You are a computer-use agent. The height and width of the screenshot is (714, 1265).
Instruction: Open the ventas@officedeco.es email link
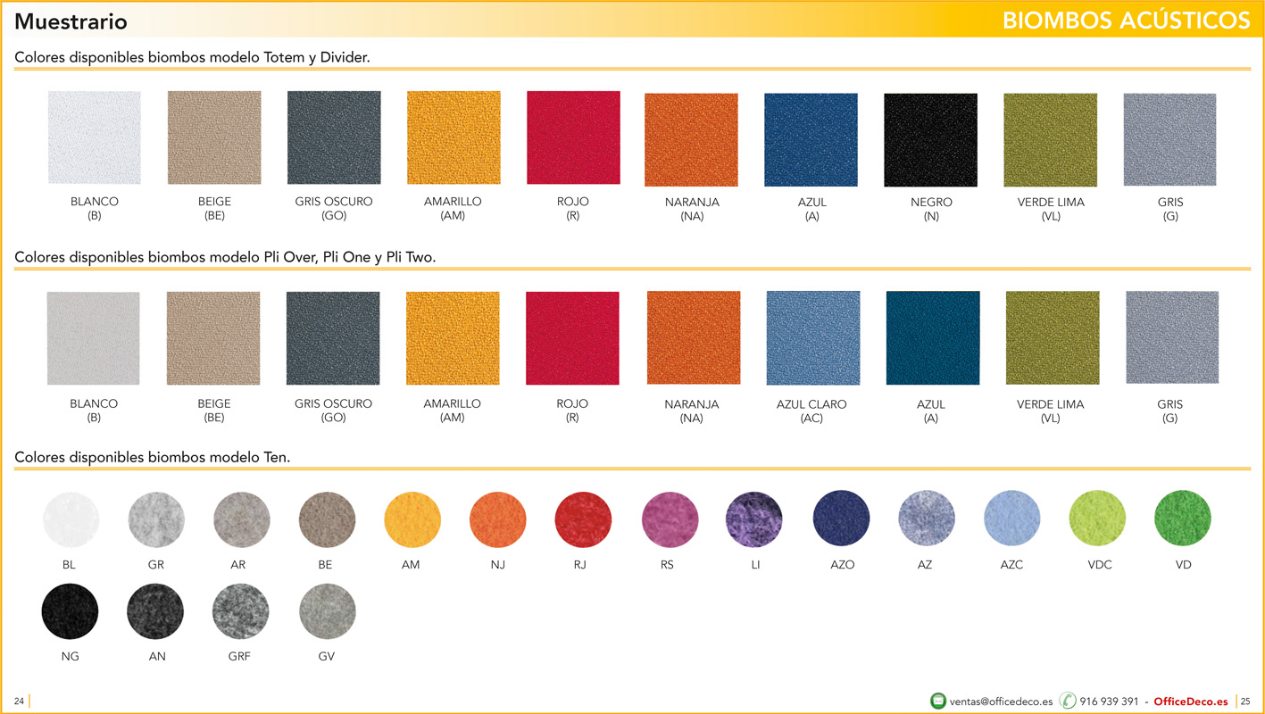(1001, 702)
